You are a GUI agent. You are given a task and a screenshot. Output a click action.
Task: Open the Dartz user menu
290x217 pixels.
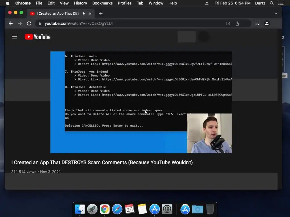260,3
